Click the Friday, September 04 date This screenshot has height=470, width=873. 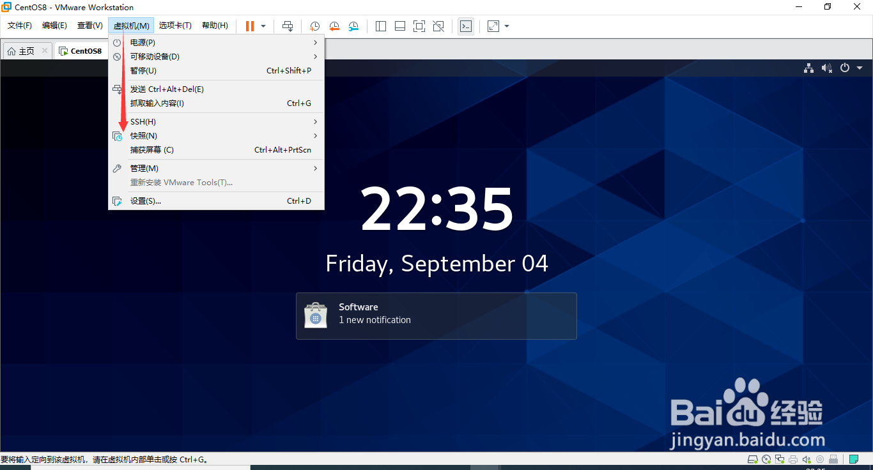[437, 264]
